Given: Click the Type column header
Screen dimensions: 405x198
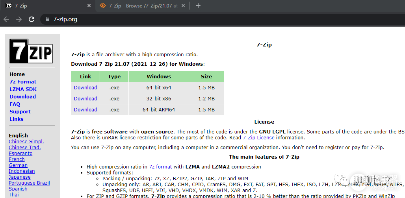Looking at the screenshot, I should [x=114, y=77].
